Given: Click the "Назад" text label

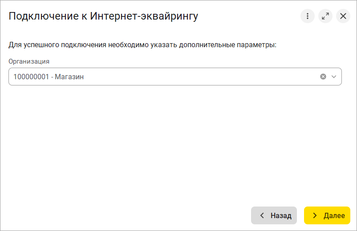Looking at the screenshot, I should point(281,215).
